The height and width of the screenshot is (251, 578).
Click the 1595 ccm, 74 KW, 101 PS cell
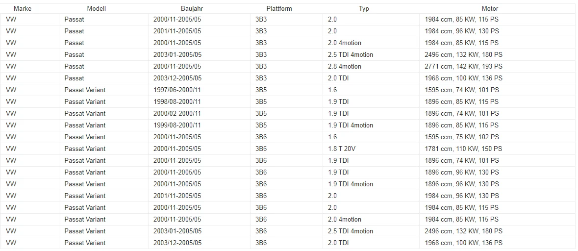497,90
